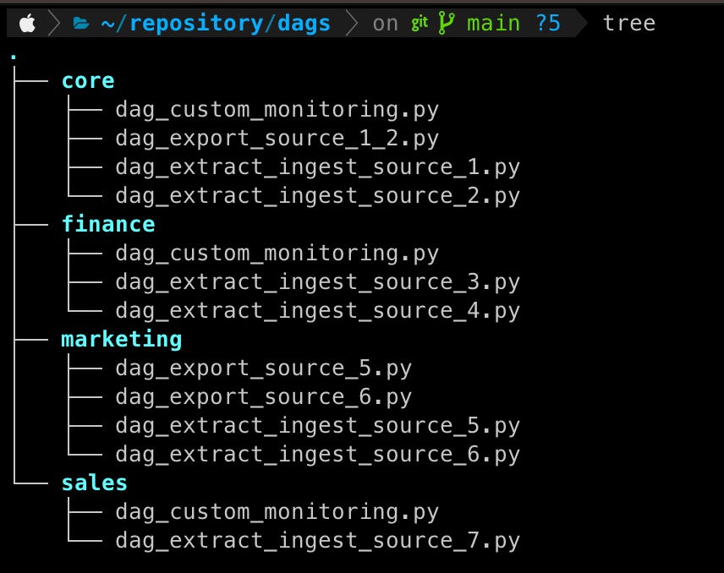Click dag_extract_ingest_source_5.py file name
This screenshot has height=573, width=724.
(318, 426)
